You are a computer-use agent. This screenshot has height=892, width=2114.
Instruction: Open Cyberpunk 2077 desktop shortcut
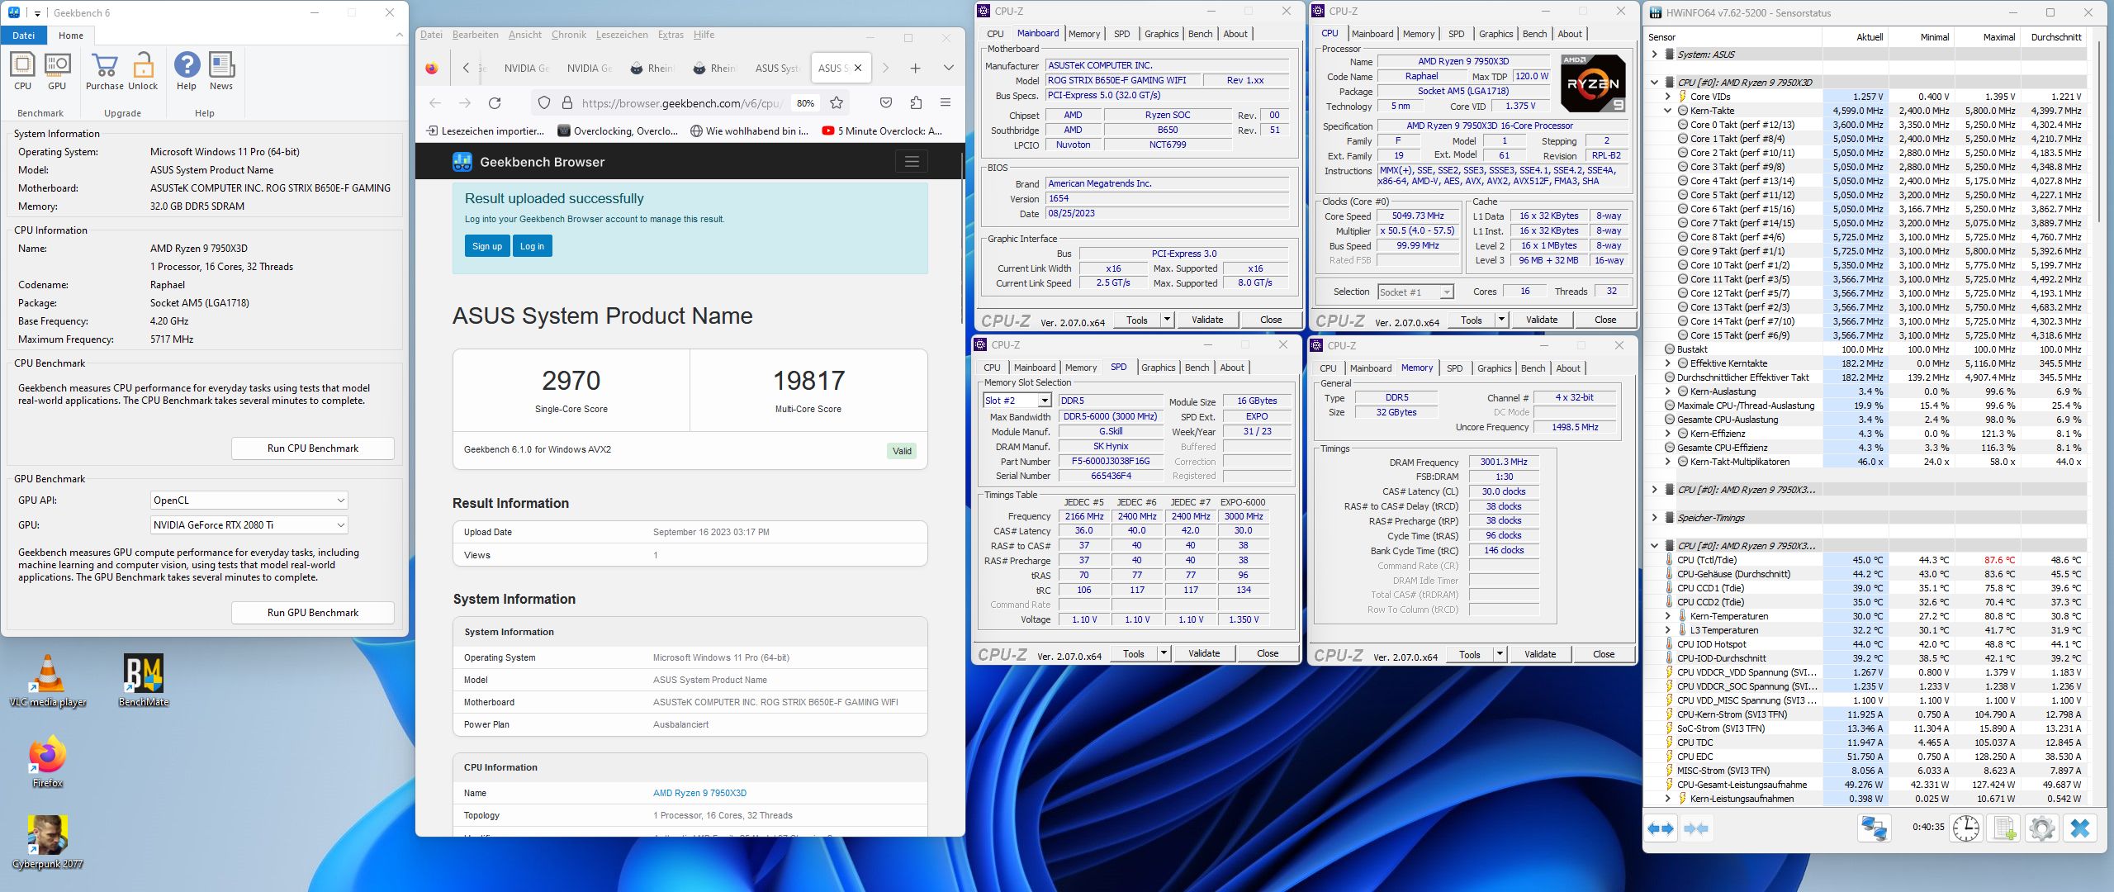pos(48,842)
